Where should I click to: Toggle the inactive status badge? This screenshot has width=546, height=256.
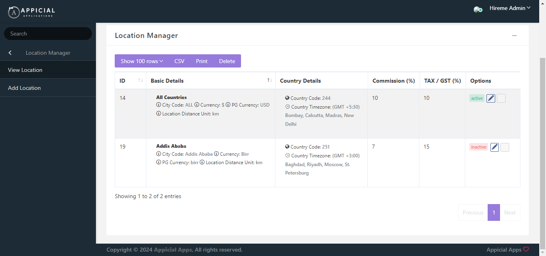pos(478,147)
